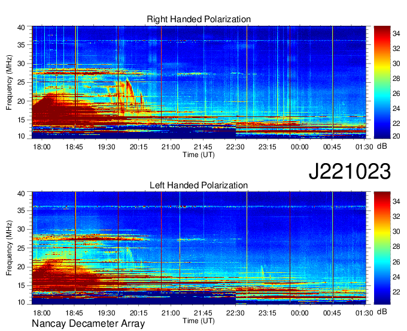Click the Left Handed plot dB colorbar
Viewport: 407px width, 331px height.
coord(382,248)
